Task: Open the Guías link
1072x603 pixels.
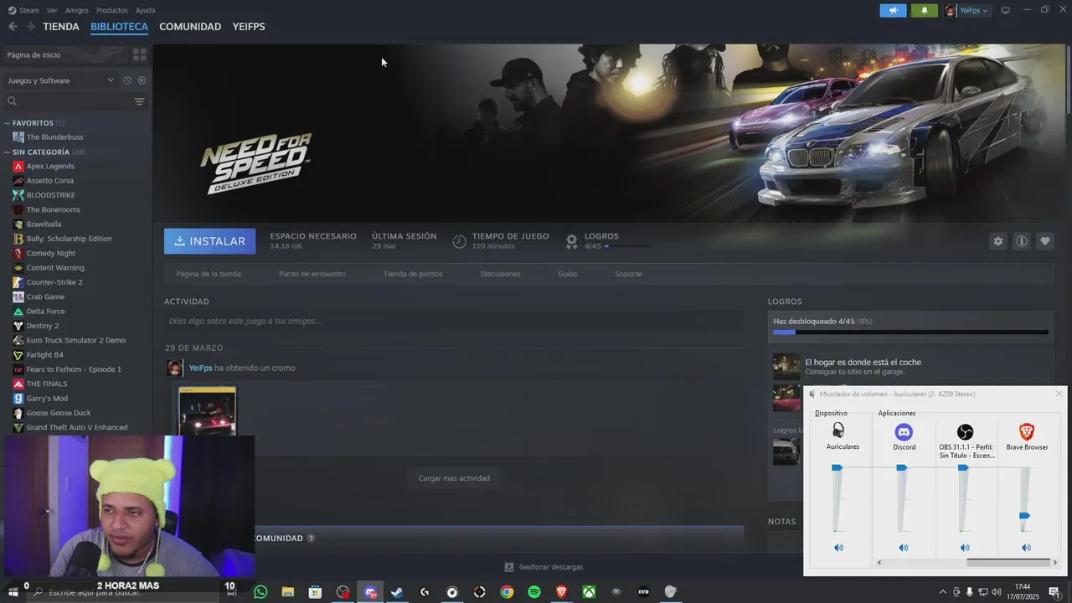Action: 568,274
